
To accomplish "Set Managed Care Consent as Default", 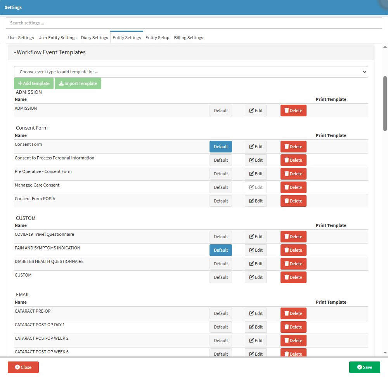I will 221,187.
